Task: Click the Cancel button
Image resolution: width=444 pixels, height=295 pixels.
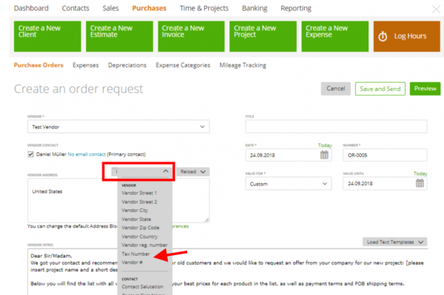Action: tap(335, 89)
